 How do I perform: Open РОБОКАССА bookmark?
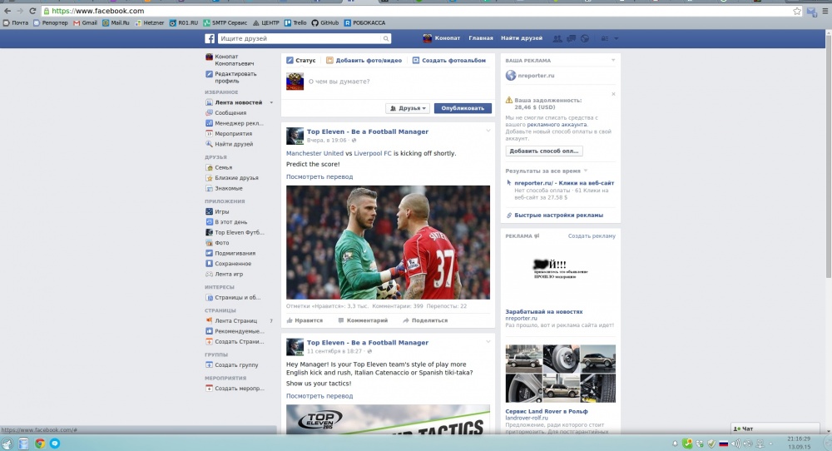tap(365, 22)
